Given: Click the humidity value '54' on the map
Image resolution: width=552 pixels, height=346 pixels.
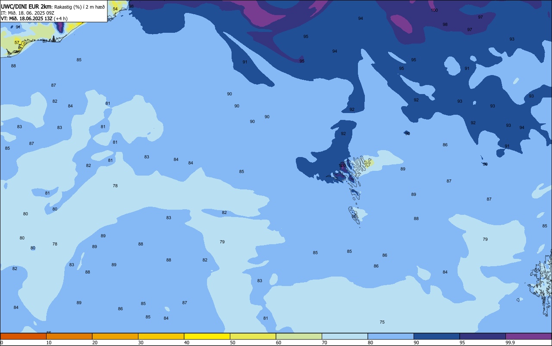Looking at the screenshot, I should click(x=115, y=9).
